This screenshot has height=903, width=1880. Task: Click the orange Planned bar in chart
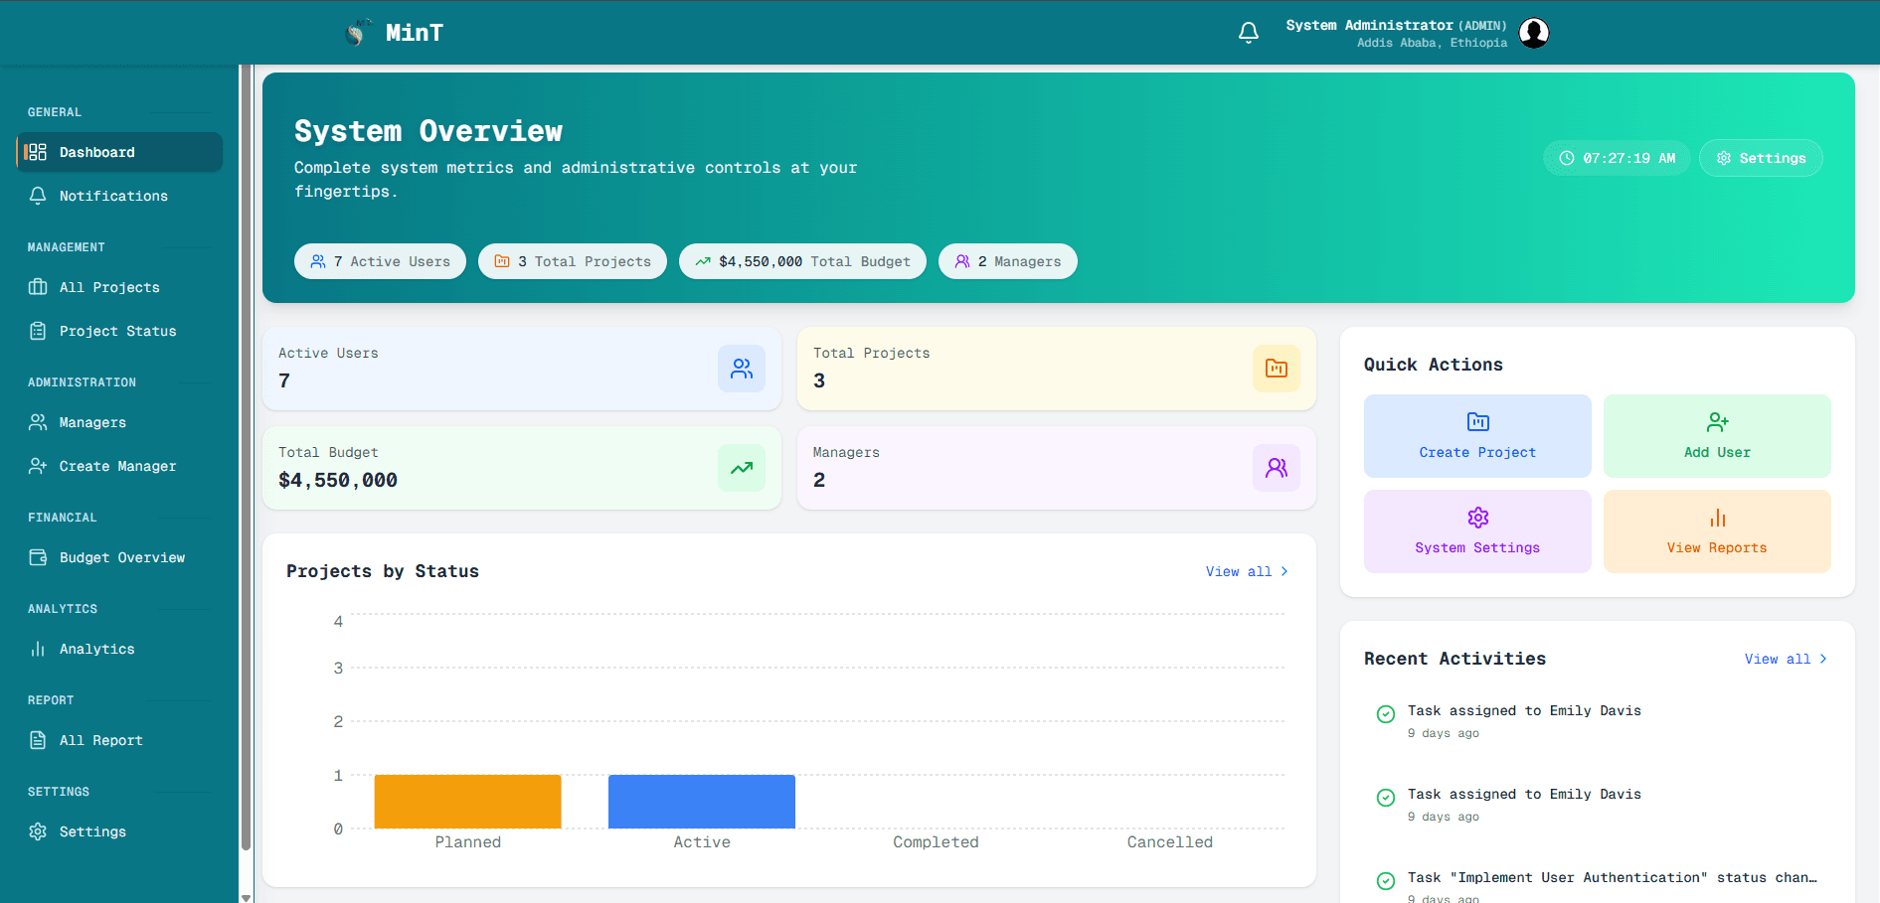click(467, 802)
